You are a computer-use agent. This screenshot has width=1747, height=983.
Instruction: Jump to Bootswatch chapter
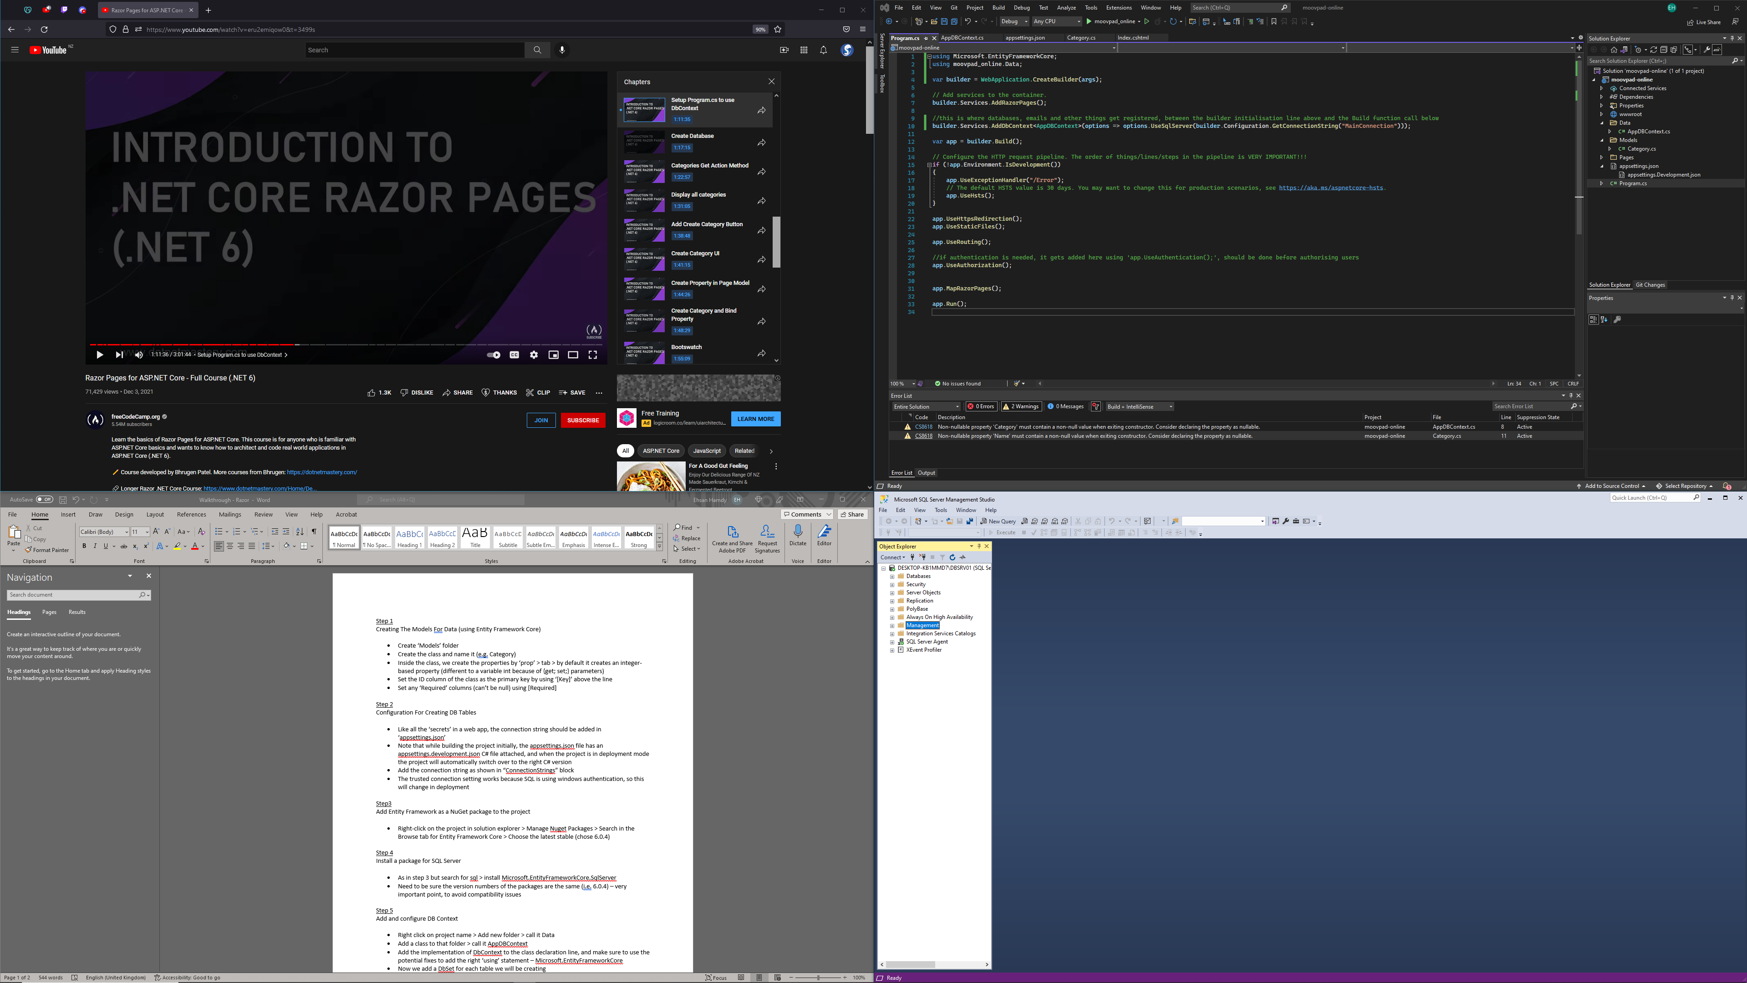(694, 353)
